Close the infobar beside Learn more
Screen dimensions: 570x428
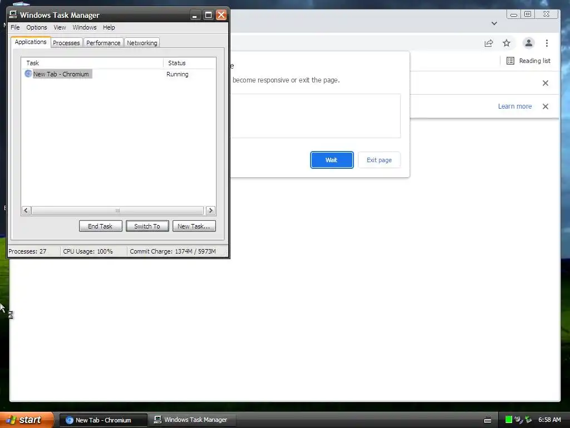[546, 106]
